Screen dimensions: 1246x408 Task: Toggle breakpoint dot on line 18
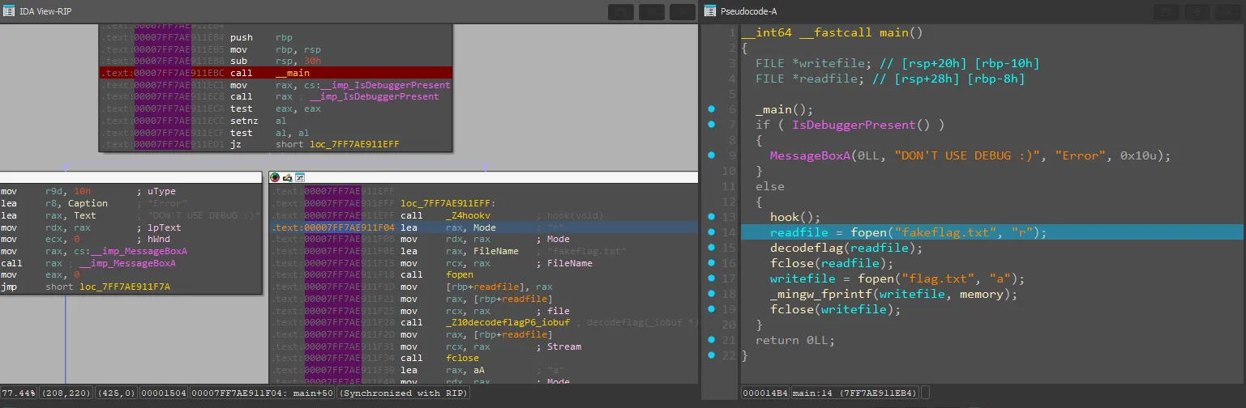711,294
